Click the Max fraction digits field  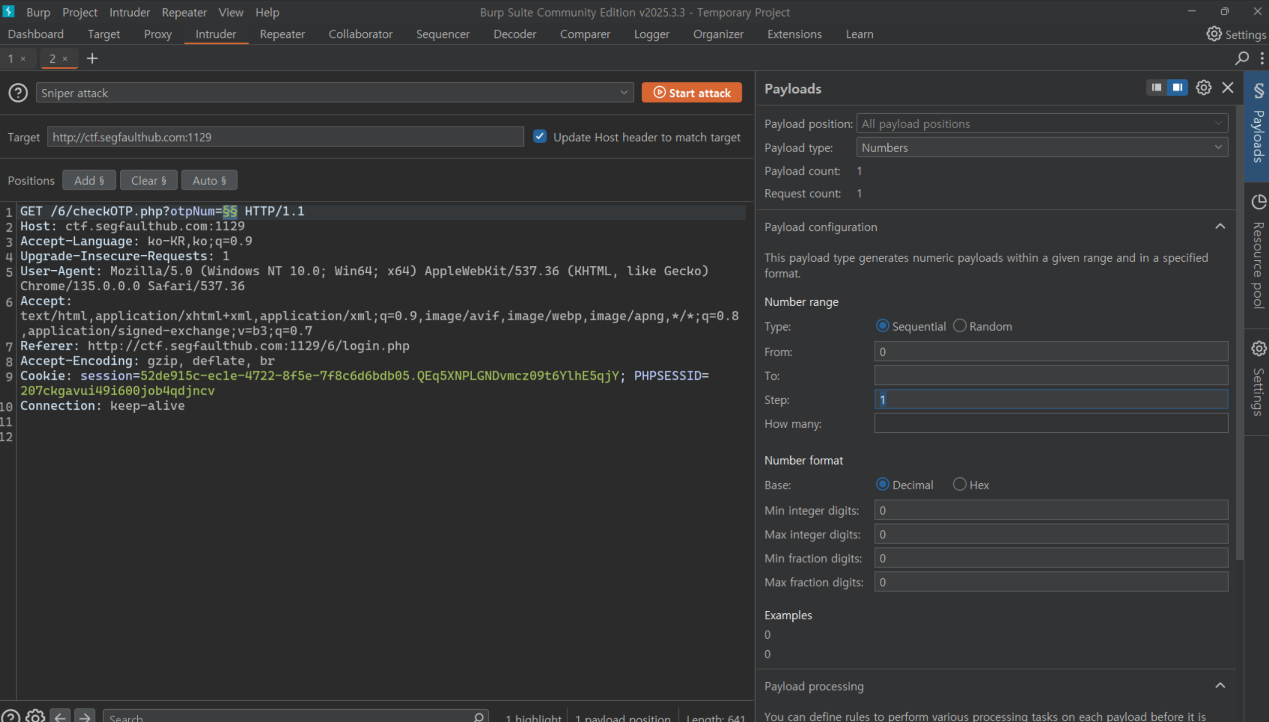(x=1051, y=582)
